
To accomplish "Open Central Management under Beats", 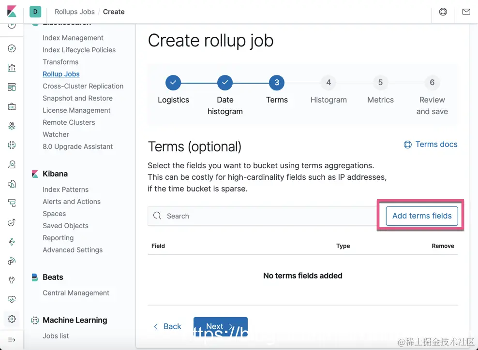I will 76,293.
